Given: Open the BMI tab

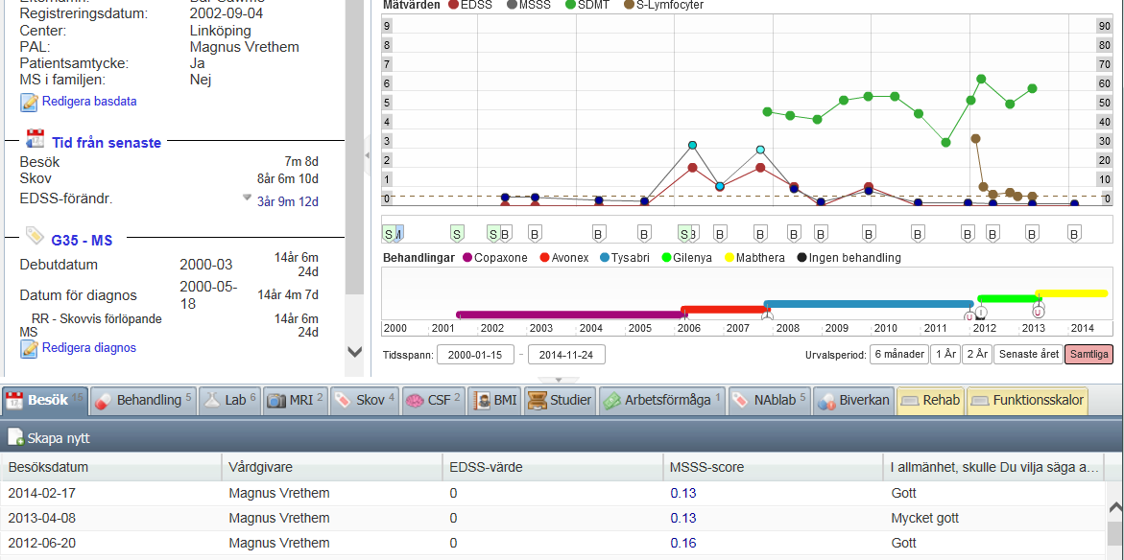Looking at the screenshot, I should [x=494, y=400].
